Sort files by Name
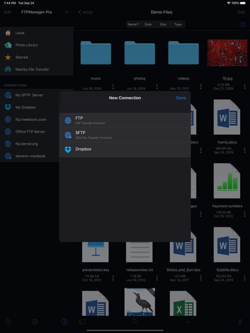Image resolution: width=250 pixels, height=333 pixels. pyautogui.click(x=133, y=24)
